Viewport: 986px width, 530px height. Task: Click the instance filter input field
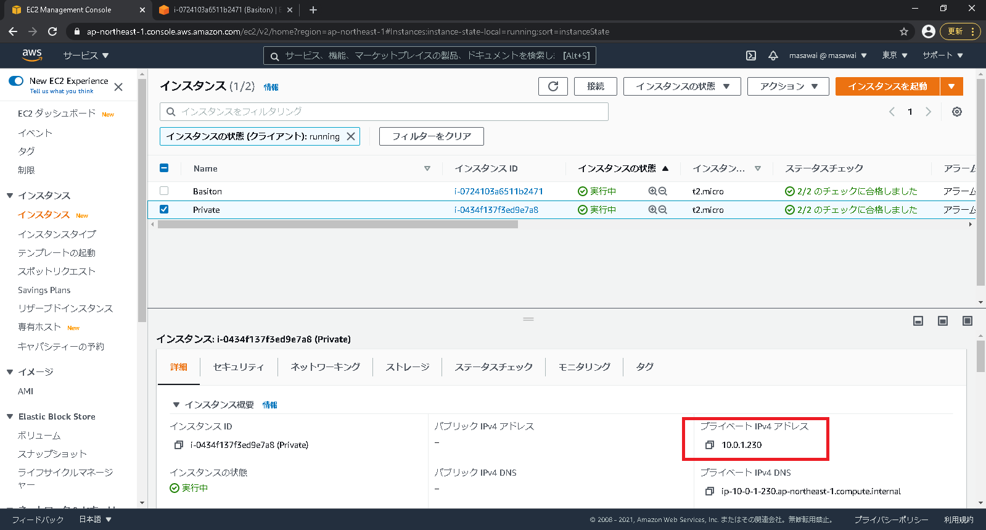(x=384, y=112)
